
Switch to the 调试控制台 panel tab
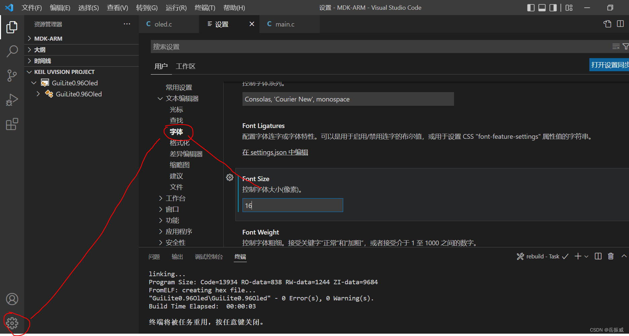click(x=209, y=257)
